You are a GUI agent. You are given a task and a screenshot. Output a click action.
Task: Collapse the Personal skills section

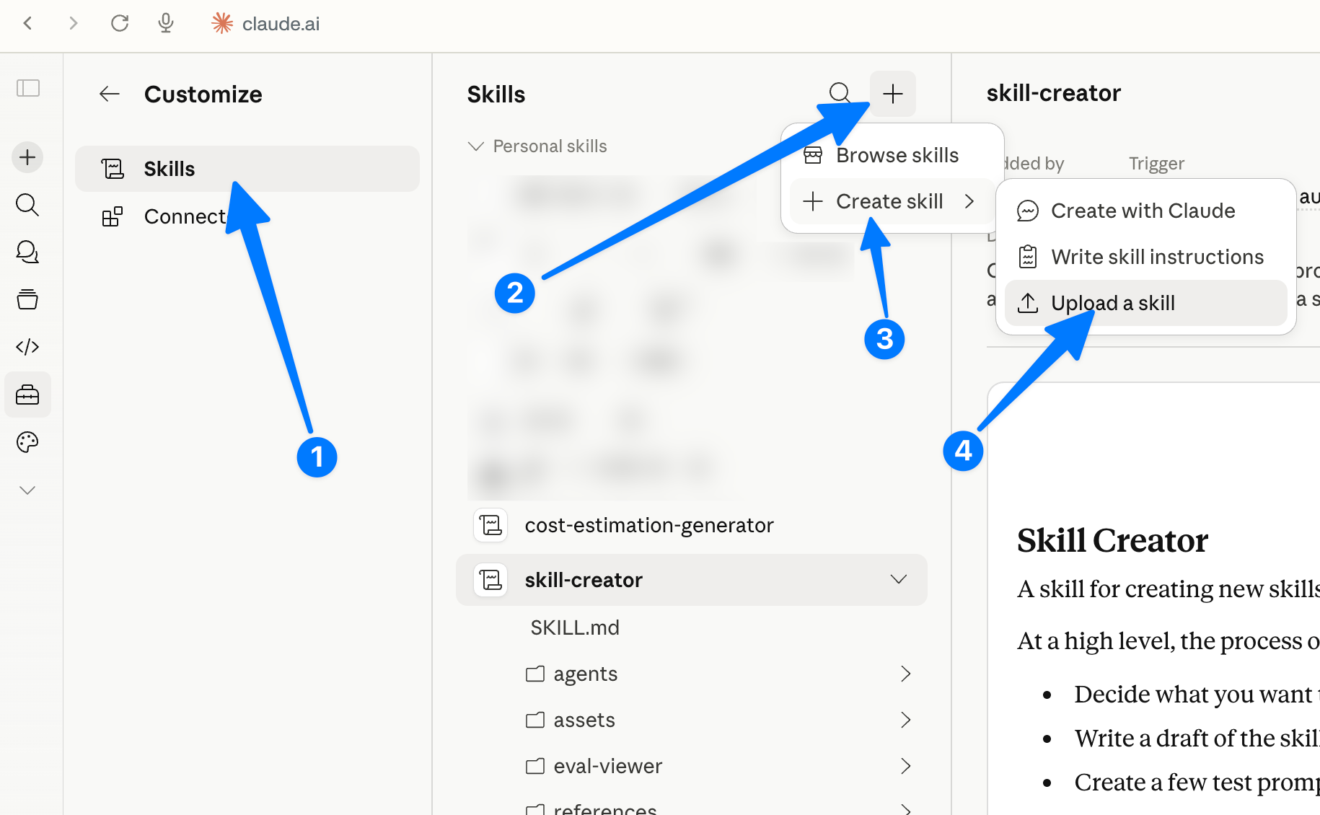tap(476, 146)
